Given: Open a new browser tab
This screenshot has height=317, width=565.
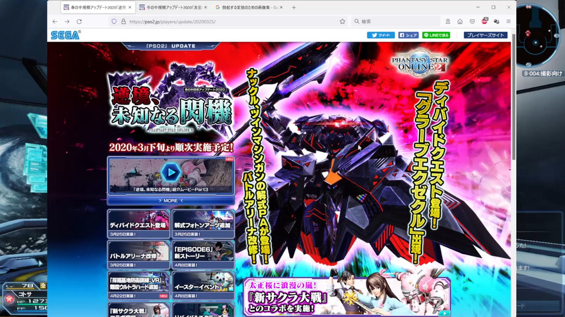Looking at the screenshot, I should click(x=294, y=7).
